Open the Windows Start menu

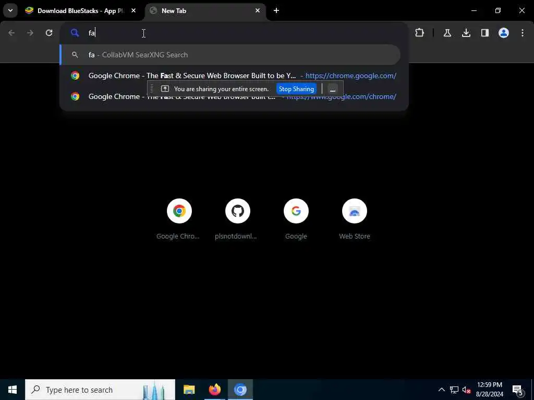click(13, 390)
